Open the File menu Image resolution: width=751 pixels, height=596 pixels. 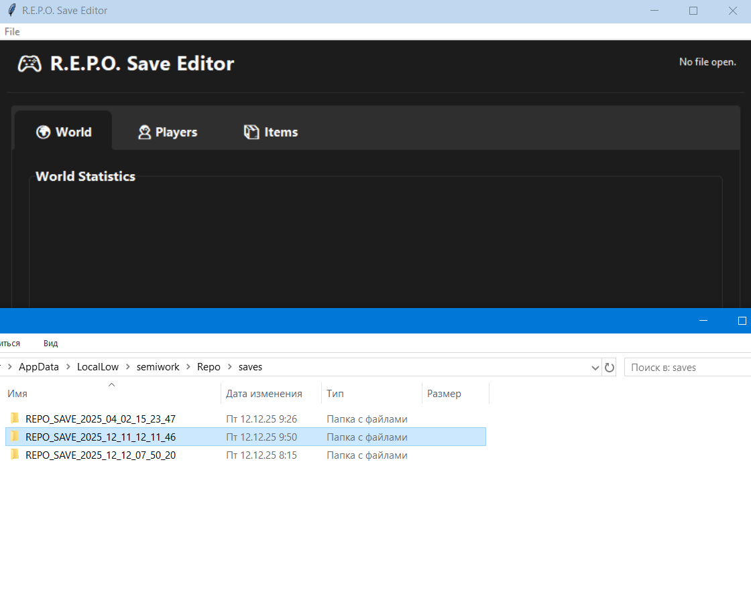[12, 31]
